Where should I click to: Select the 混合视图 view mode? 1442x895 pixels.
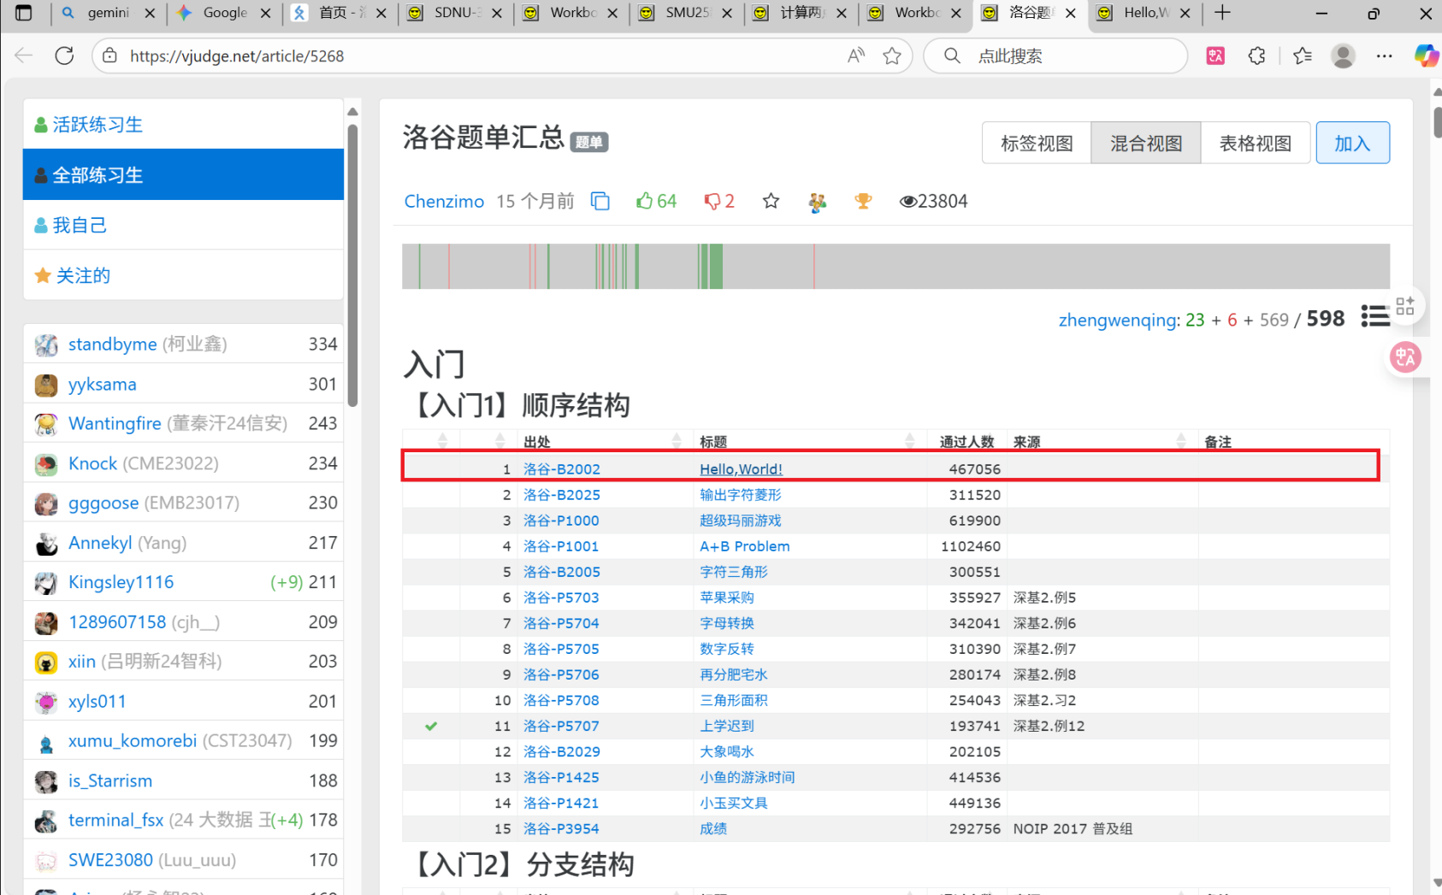pyautogui.click(x=1146, y=143)
